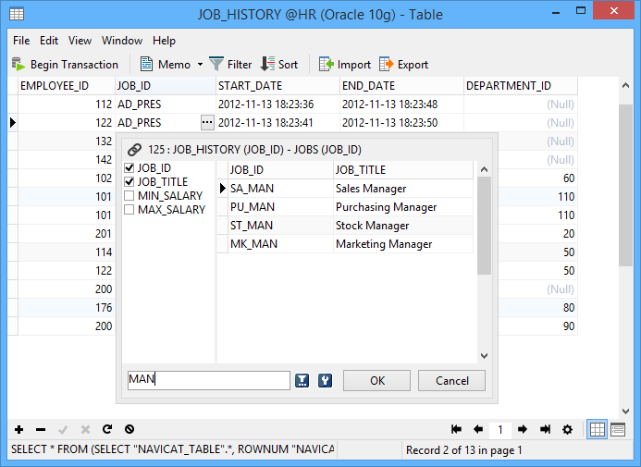This screenshot has height=467, width=641.
Task: Open the Window menu
Action: [x=122, y=41]
